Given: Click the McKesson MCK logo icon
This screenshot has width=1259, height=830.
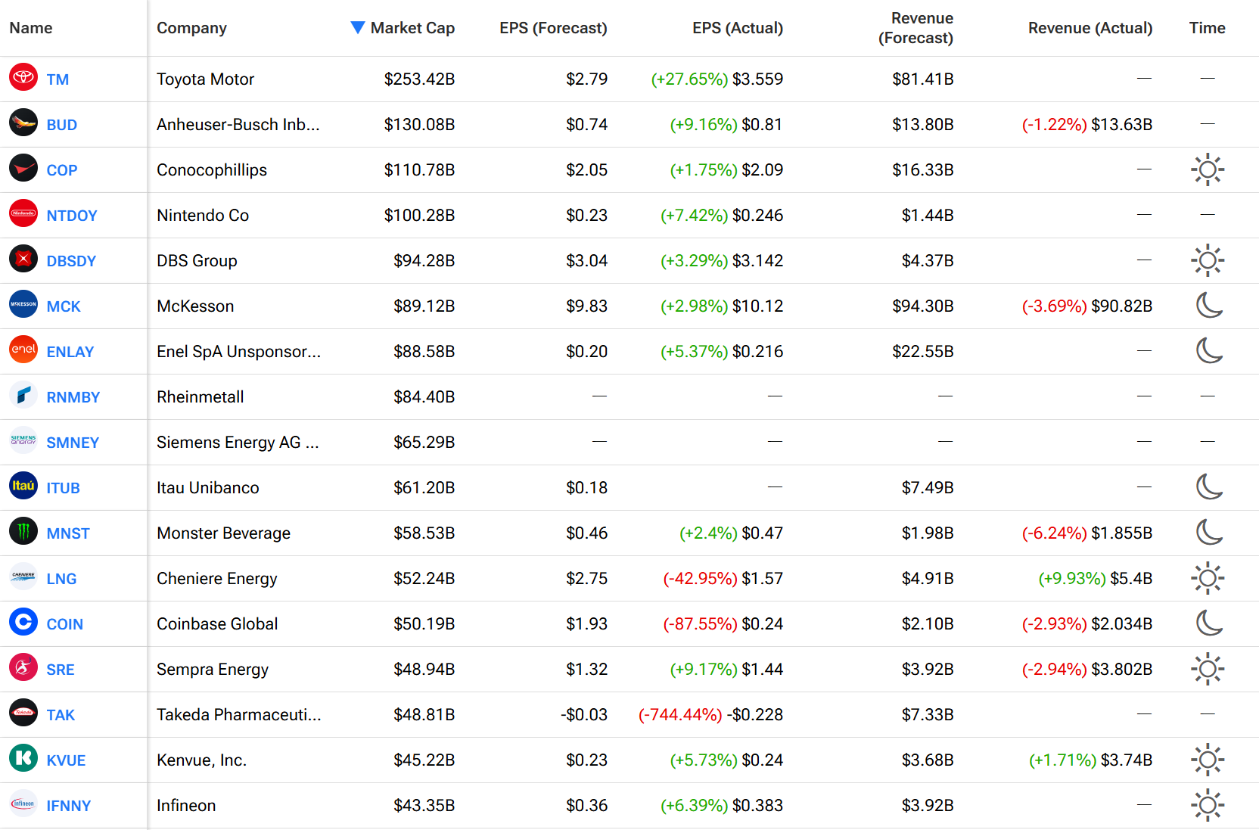Looking at the screenshot, I should 23,304.
